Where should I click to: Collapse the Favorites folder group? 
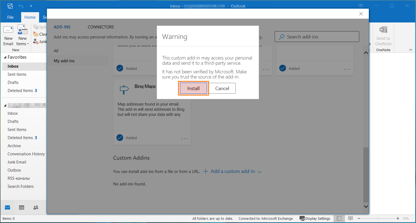coord(5,57)
